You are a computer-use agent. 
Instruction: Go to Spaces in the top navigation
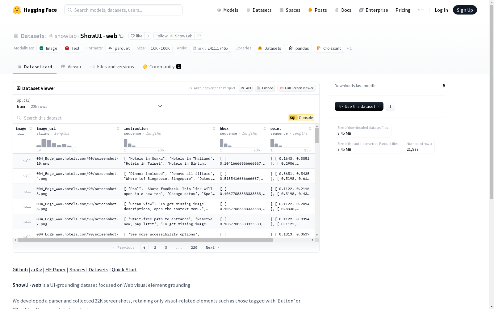click(x=290, y=10)
